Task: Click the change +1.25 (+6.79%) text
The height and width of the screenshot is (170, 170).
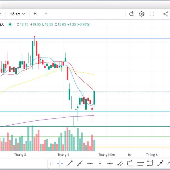Action: pos(79,24)
